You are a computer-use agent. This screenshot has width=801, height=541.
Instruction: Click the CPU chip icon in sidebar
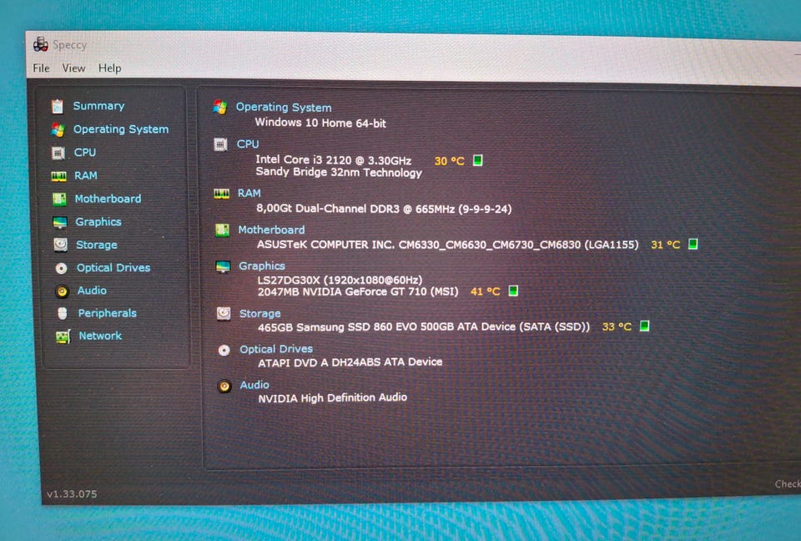click(58, 153)
